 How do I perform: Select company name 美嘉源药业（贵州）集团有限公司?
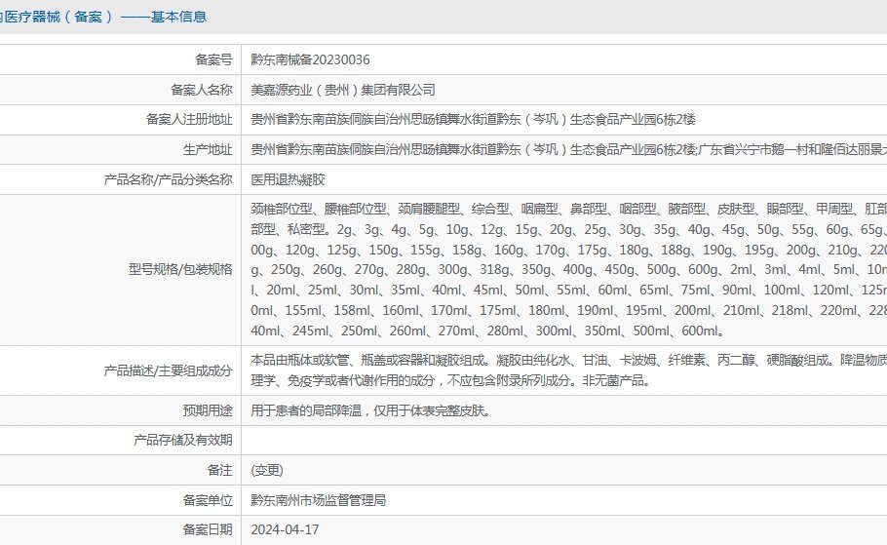pos(343,90)
